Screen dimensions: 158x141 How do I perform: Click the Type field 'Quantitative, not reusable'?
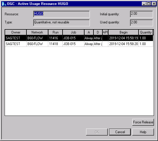point(62,23)
